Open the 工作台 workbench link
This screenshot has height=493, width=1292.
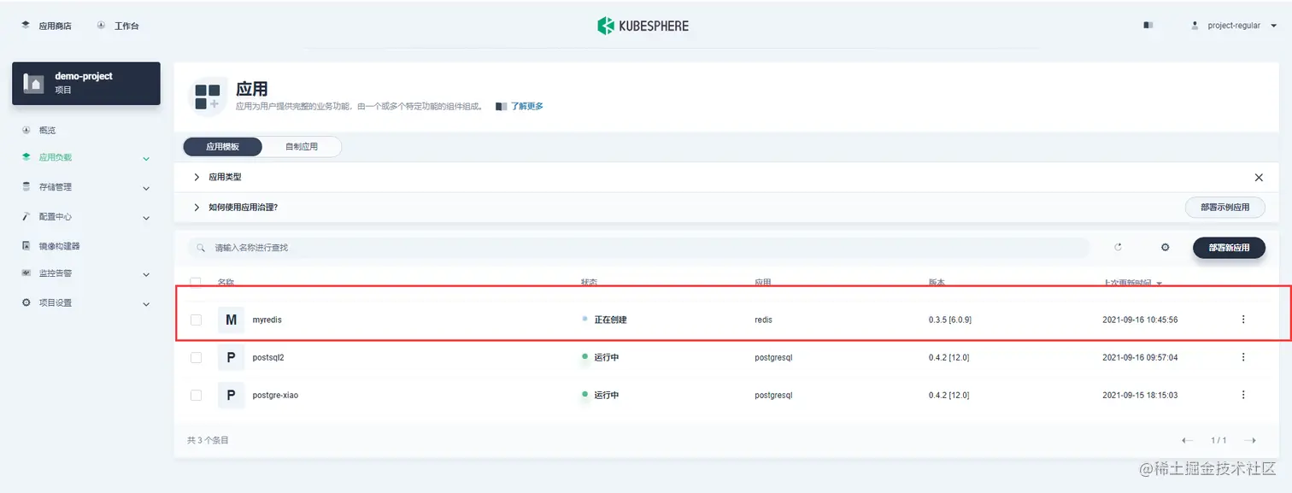pos(118,26)
